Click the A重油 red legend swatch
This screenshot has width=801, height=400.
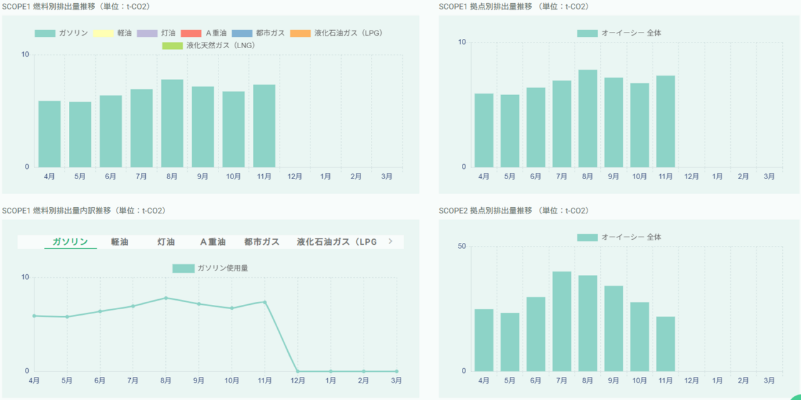click(191, 33)
